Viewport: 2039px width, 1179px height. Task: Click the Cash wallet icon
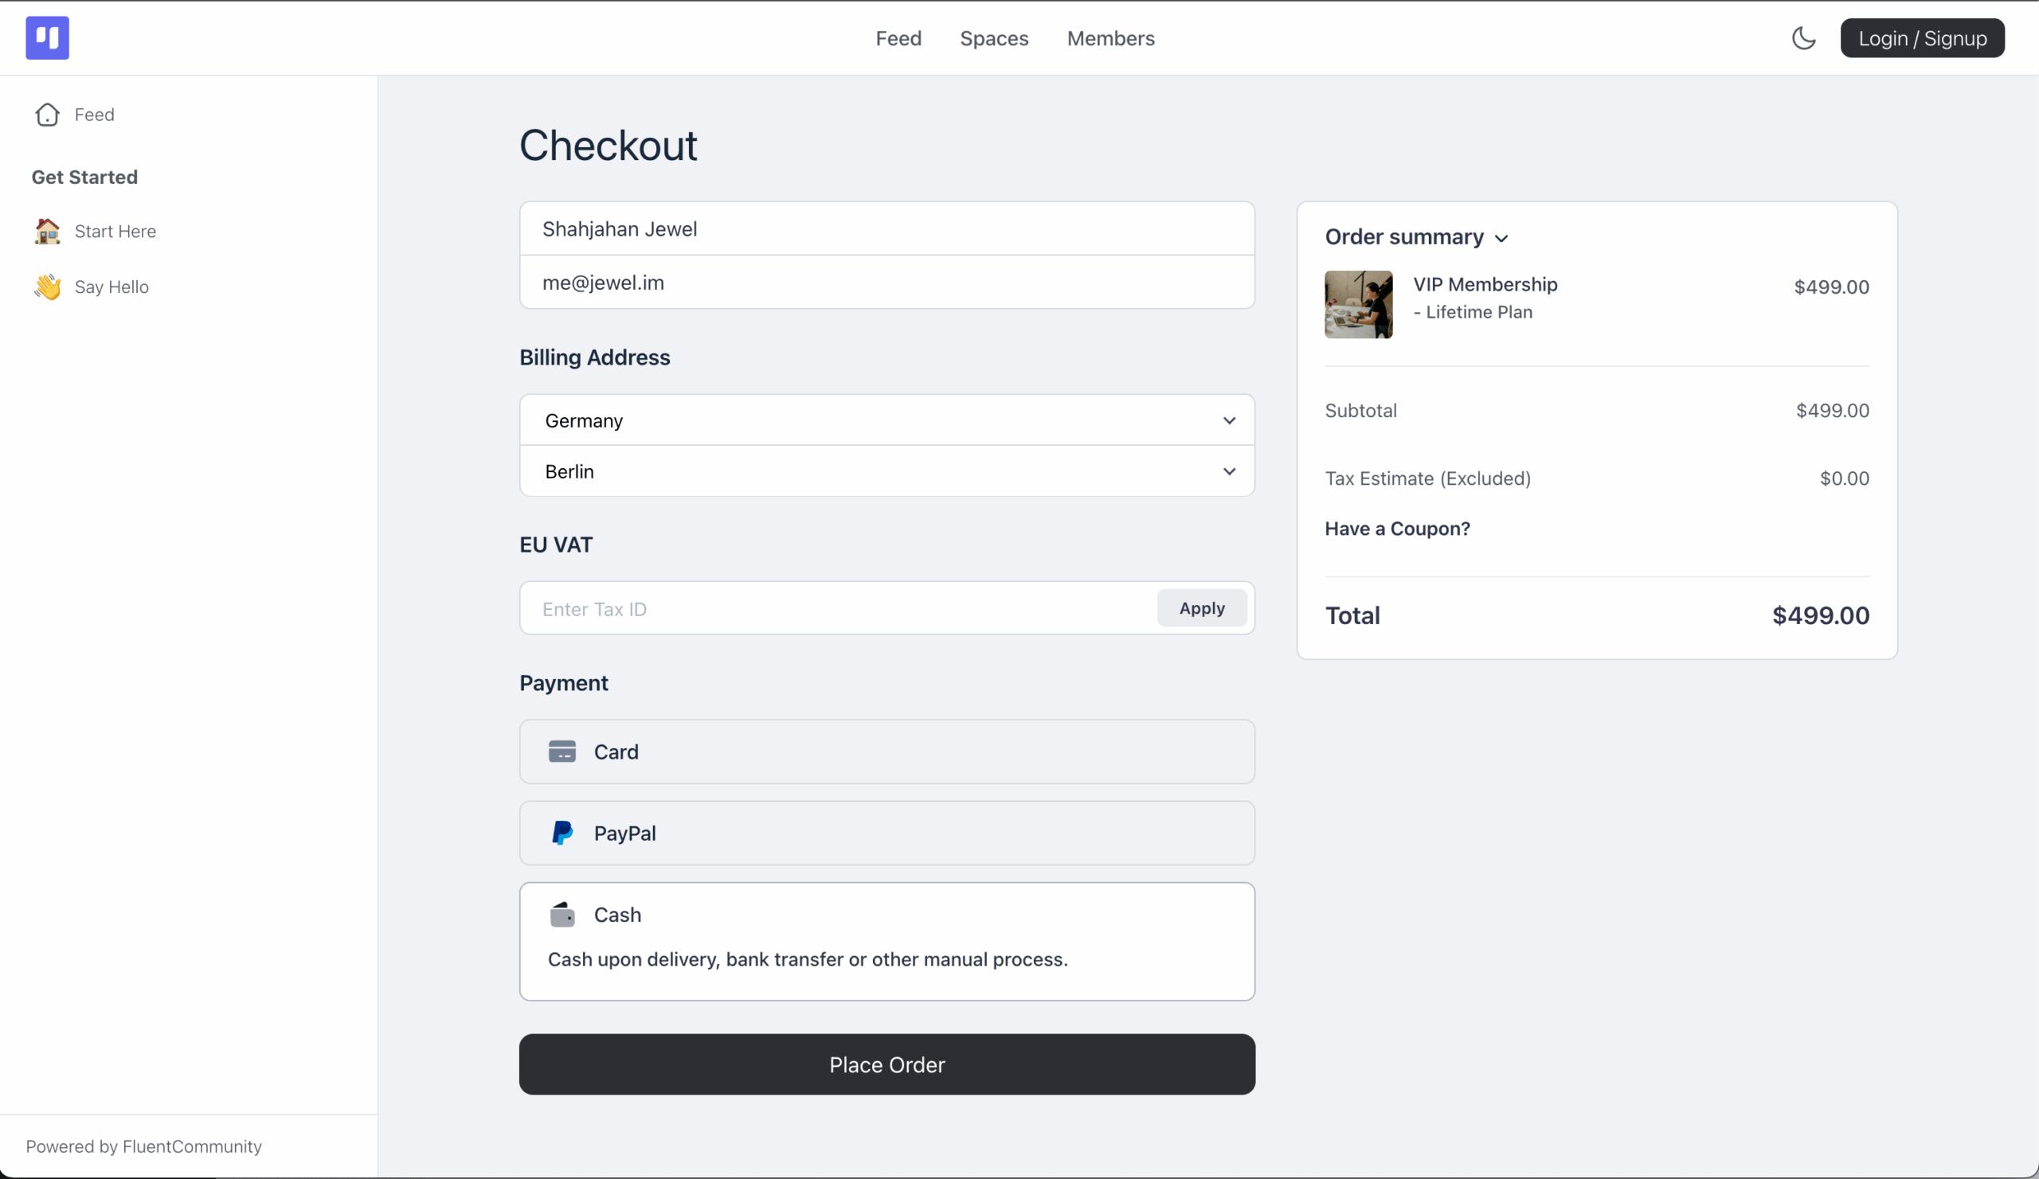click(x=562, y=915)
